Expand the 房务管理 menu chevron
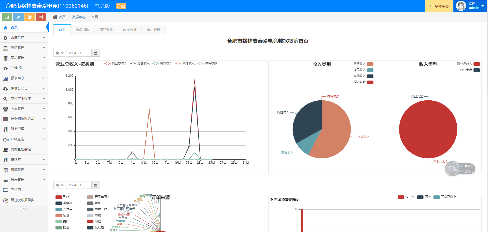488x232 pixels. (44, 48)
